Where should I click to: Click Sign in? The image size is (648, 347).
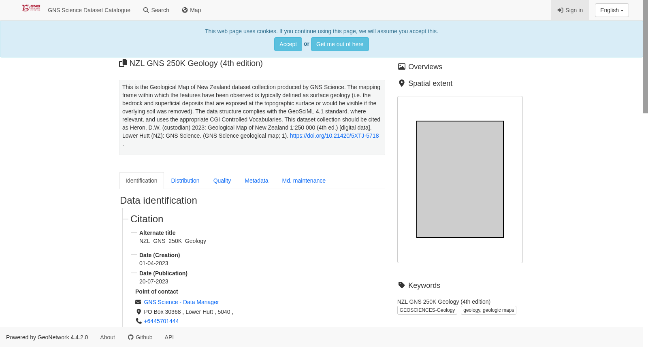pos(570,10)
